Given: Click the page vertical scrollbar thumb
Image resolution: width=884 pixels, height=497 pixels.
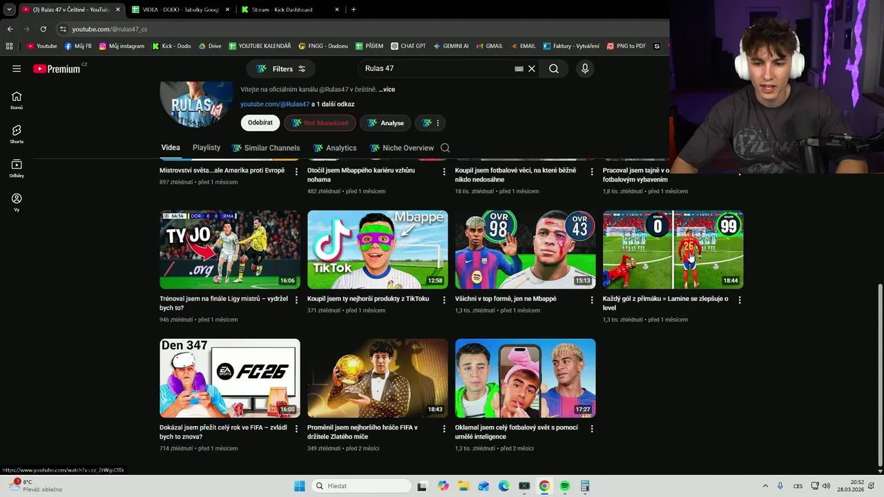Looking at the screenshot, I should [879, 374].
